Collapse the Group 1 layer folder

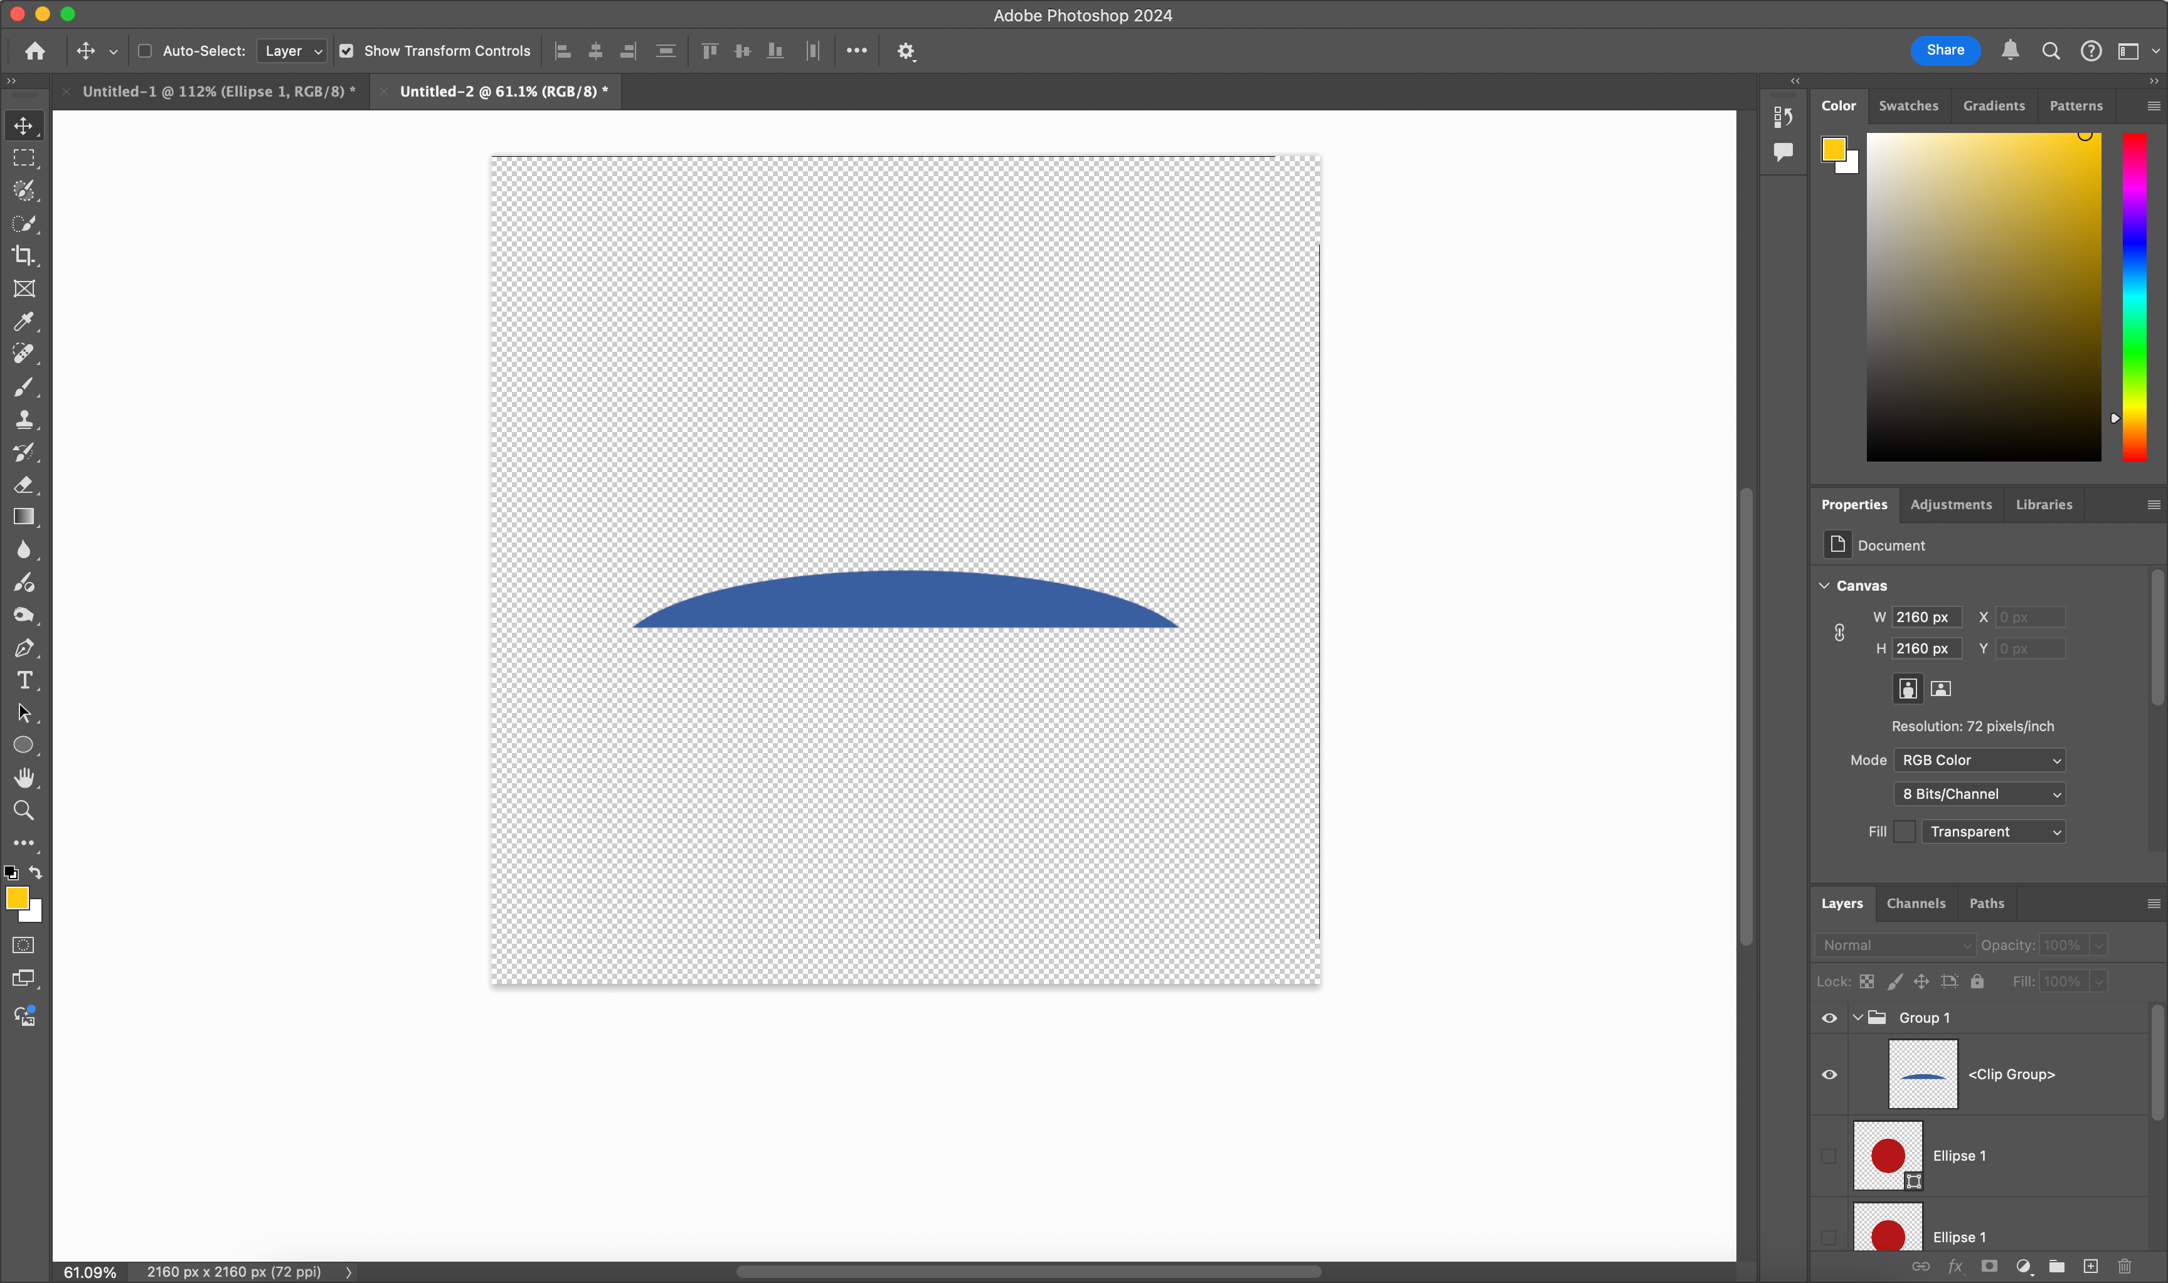click(1857, 1018)
